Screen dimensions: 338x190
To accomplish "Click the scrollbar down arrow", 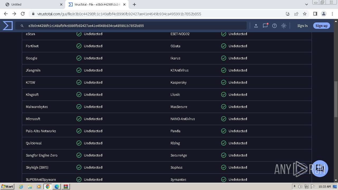I will point(336,180).
